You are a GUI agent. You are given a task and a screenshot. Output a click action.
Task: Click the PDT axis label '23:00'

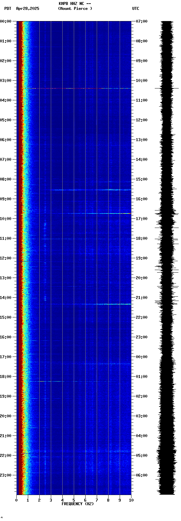pyautogui.click(x=6, y=475)
